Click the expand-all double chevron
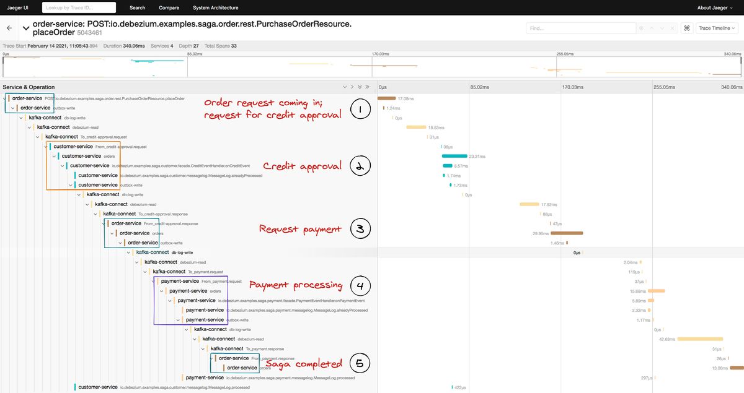 click(368, 87)
